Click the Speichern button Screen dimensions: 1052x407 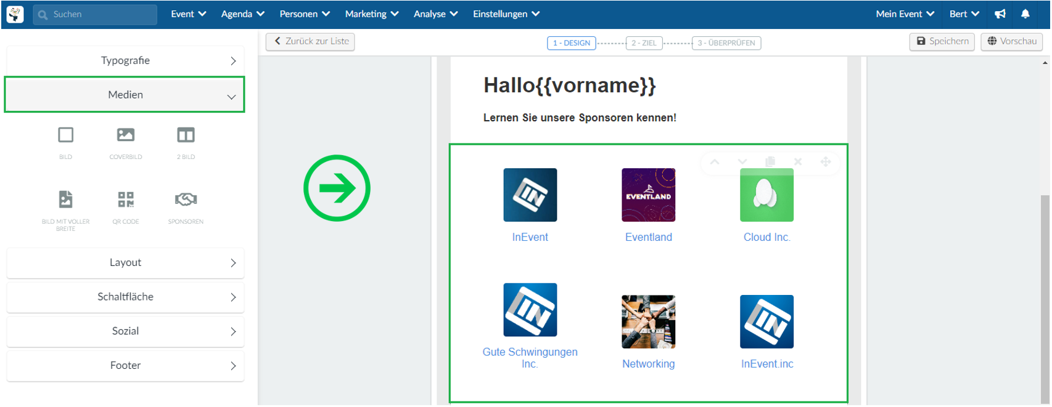click(x=942, y=41)
